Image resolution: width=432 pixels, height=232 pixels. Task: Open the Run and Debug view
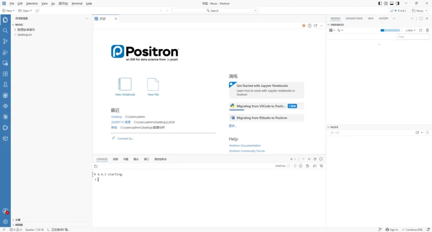[5, 52]
